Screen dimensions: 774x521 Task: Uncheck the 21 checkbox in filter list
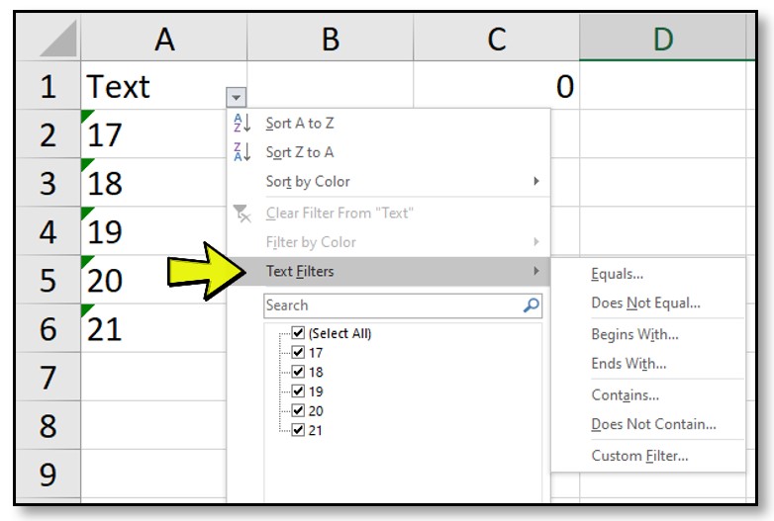pos(298,430)
